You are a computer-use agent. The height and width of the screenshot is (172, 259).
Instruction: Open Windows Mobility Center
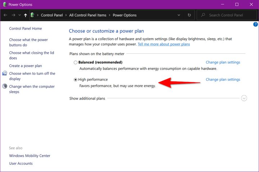(29, 156)
